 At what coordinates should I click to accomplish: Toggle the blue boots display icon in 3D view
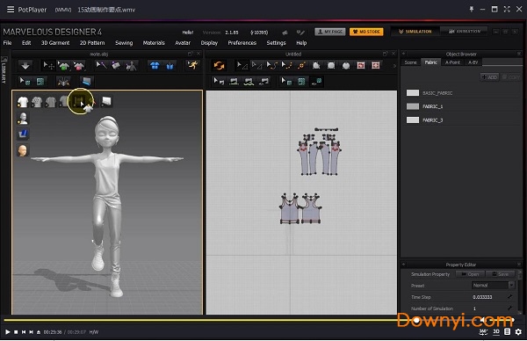[23, 134]
